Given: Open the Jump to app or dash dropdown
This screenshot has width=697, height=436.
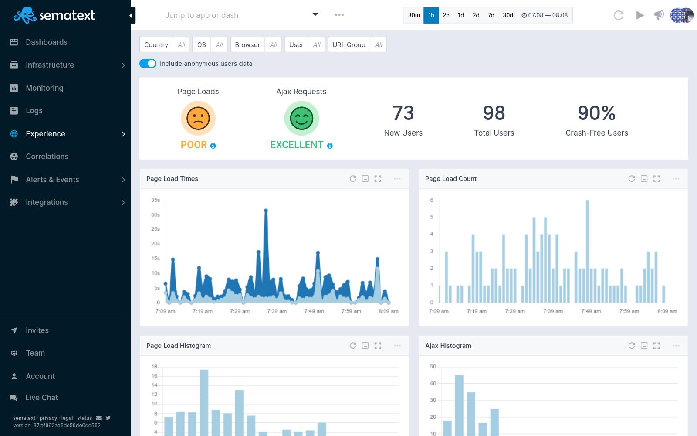Looking at the screenshot, I should (x=242, y=15).
